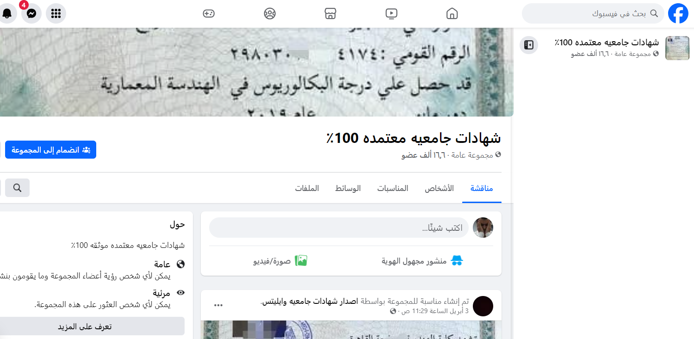Open the Groups icon in top bar
The image size is (694, 339).
coord(270,13)
